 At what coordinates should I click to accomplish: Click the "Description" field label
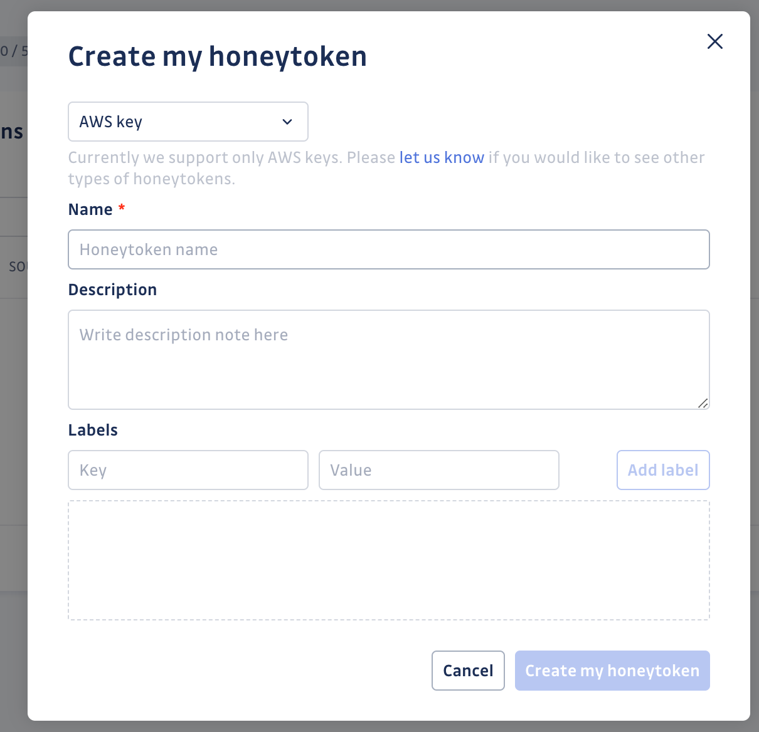[x=113, y=290]
